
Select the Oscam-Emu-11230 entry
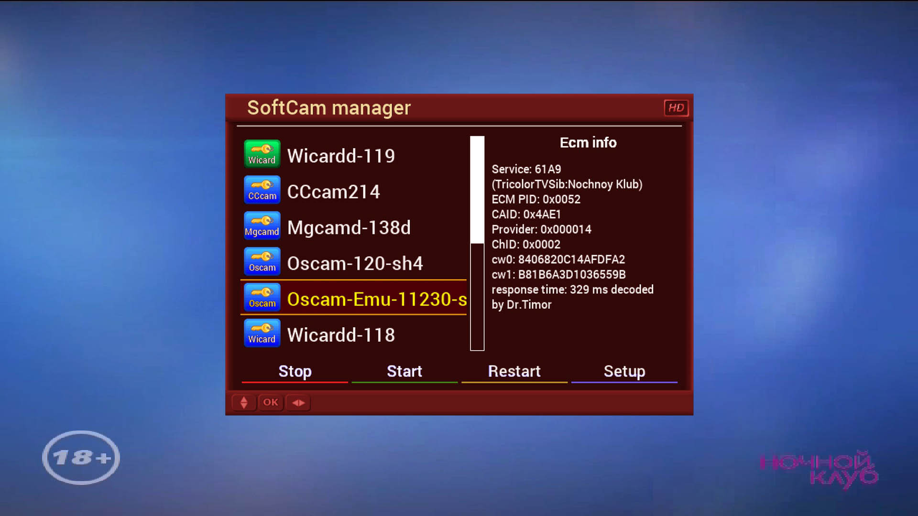376,300
